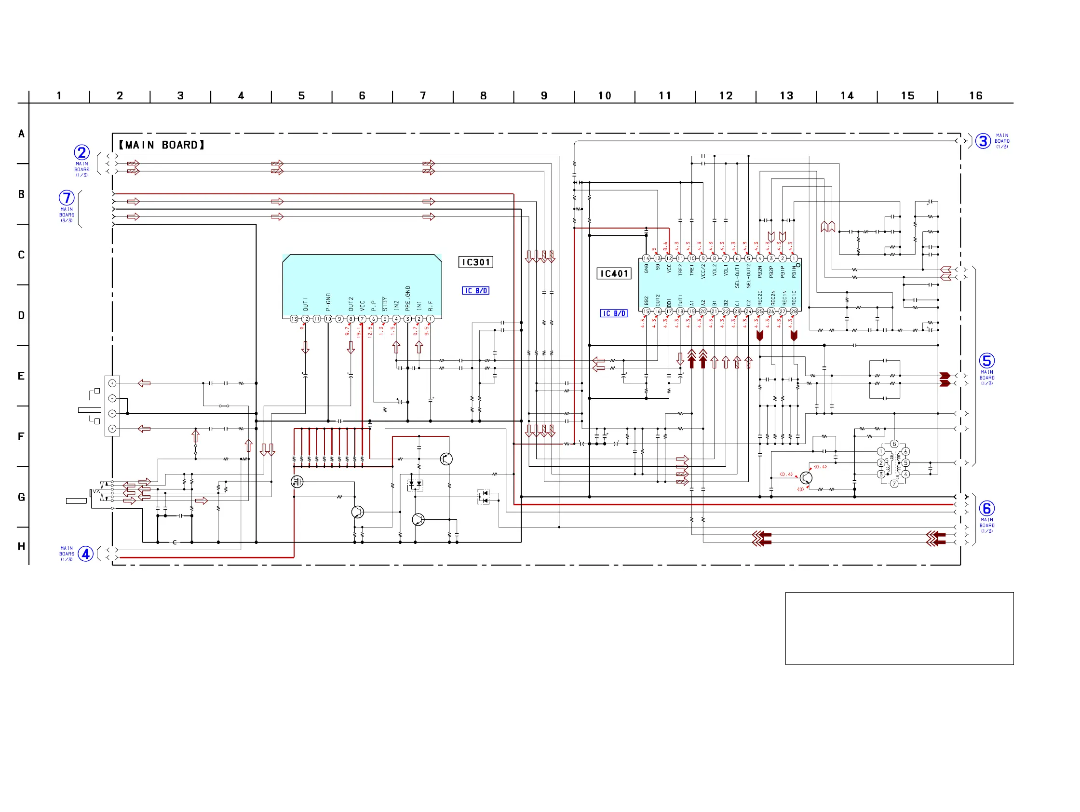The width and height of the screenshot is (1080, 812).
Task: Open the IC B/D link beside IC401
Action: [614, 313]
